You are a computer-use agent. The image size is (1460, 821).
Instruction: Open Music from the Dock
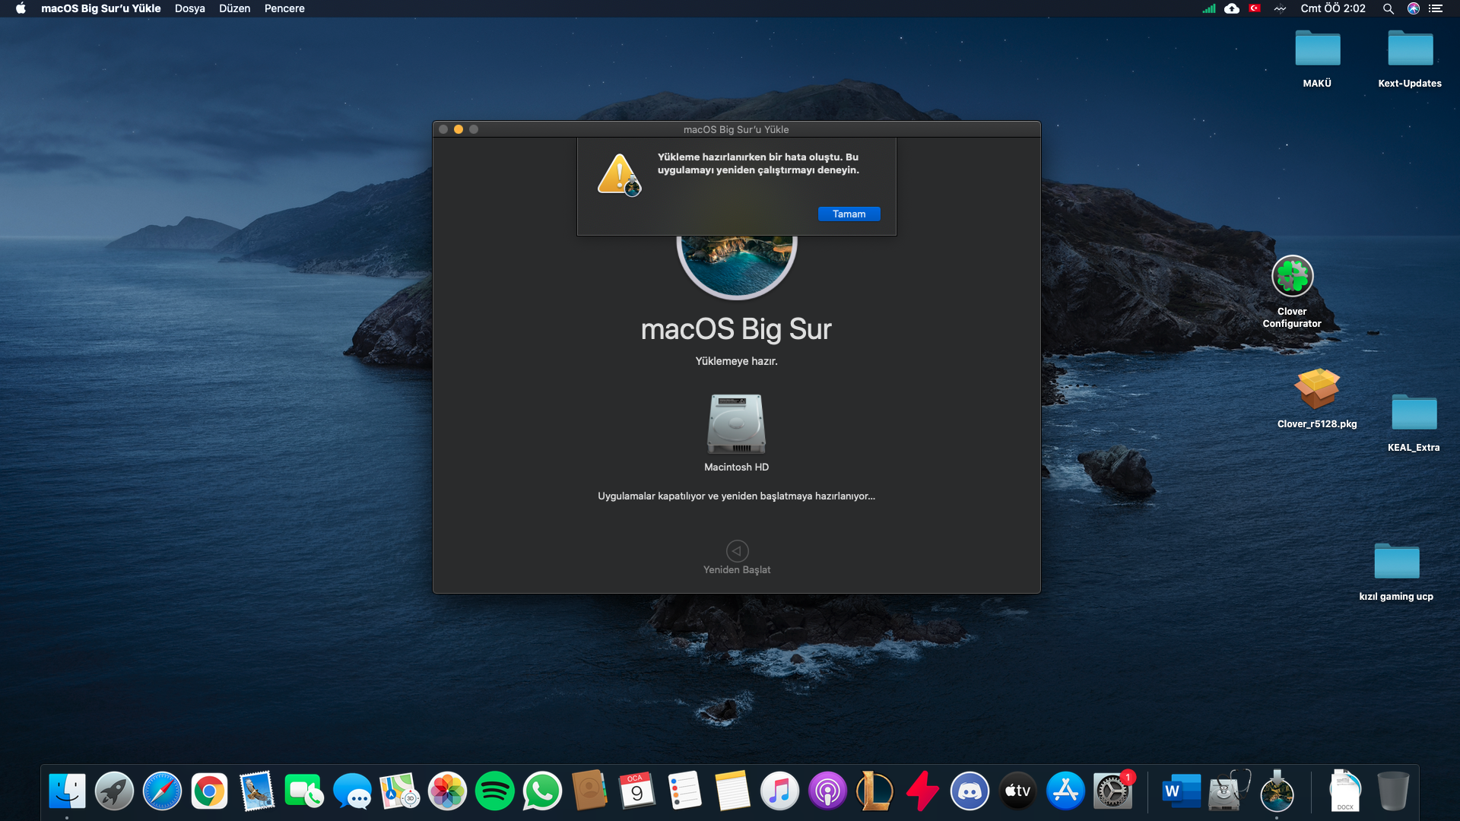click(780, 791)
